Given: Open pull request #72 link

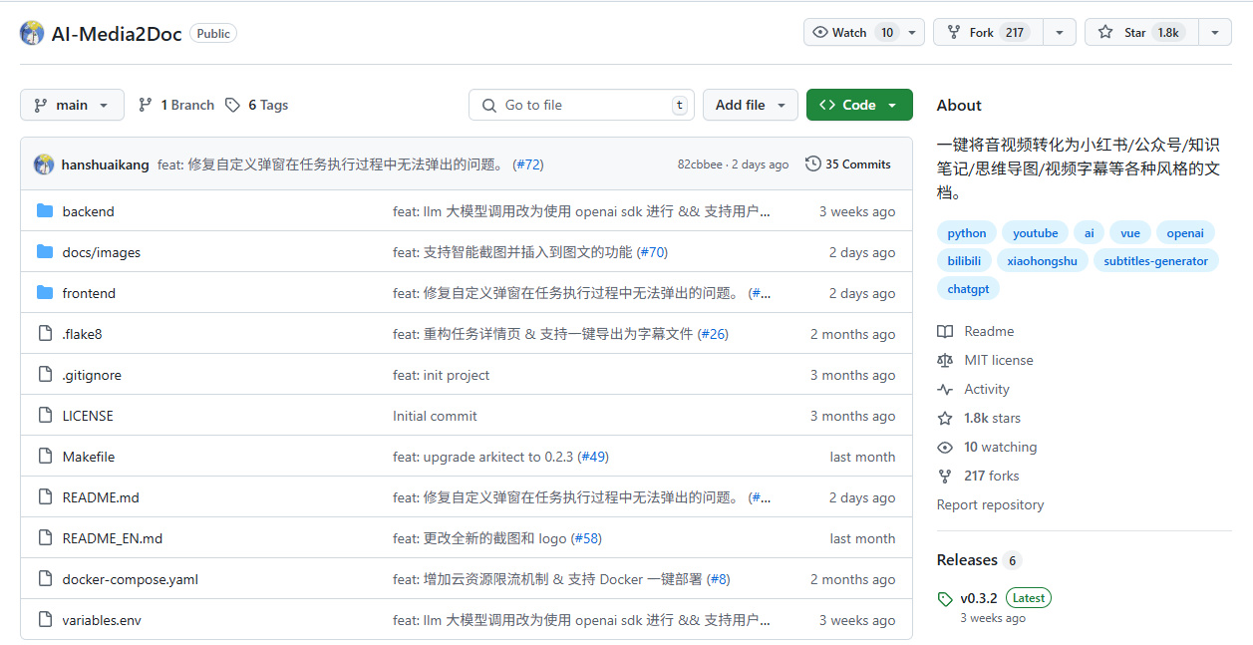Looking at the screenshot, I should 528,164.
